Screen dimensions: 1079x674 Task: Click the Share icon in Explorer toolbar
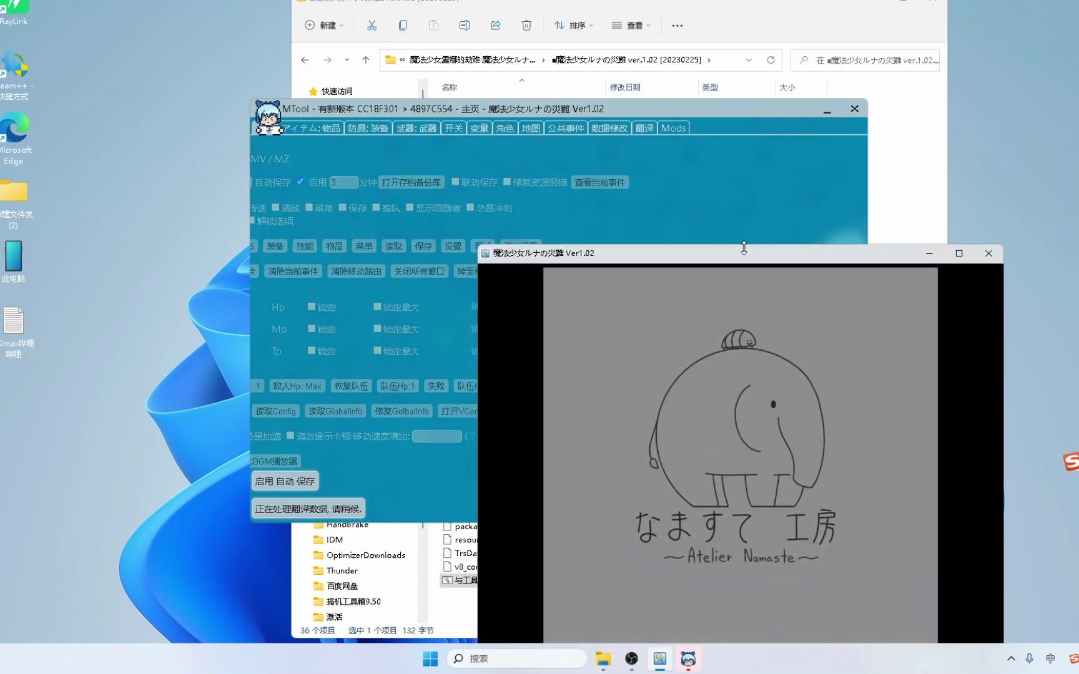(496, 26)
